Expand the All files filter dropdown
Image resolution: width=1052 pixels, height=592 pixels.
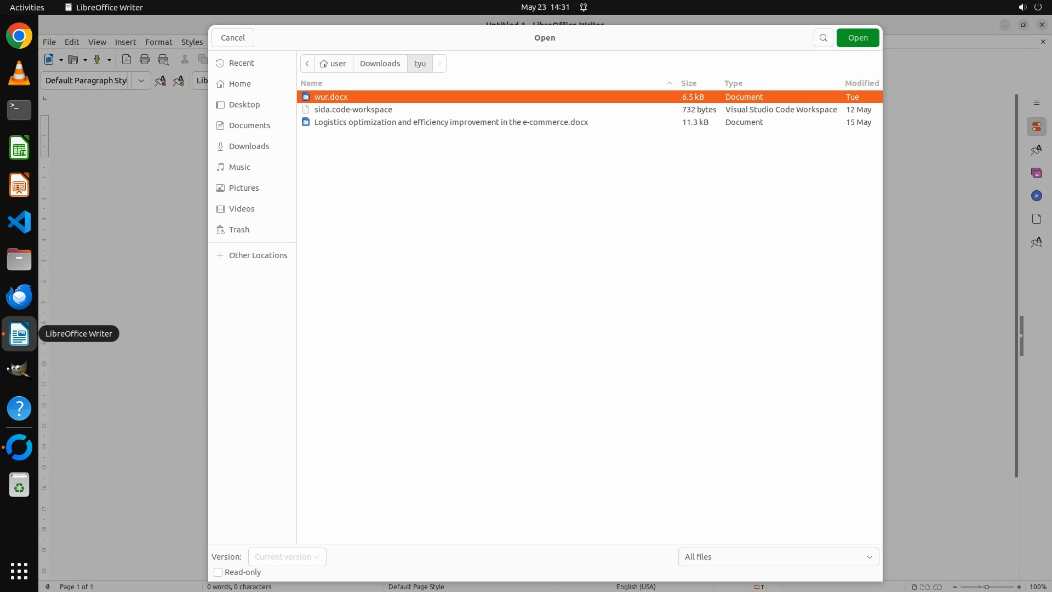778,557
